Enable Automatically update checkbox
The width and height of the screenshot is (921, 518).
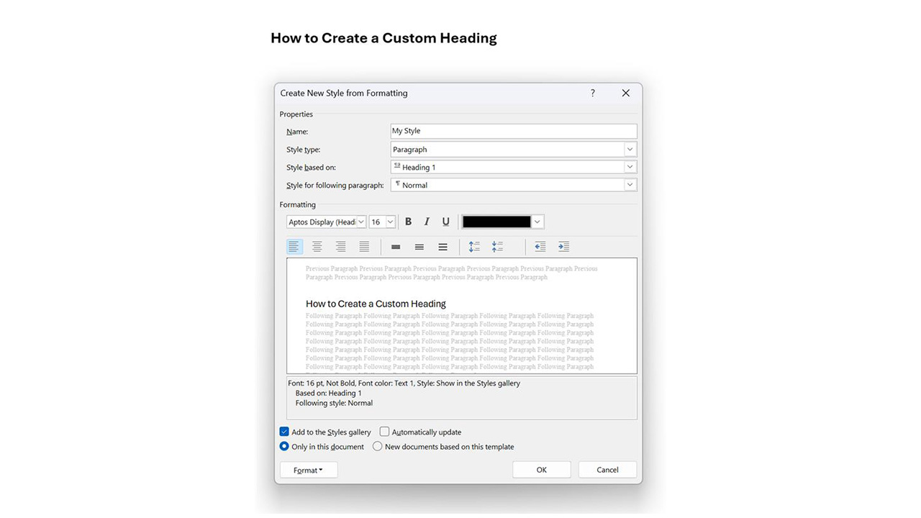tap(384, 432)
